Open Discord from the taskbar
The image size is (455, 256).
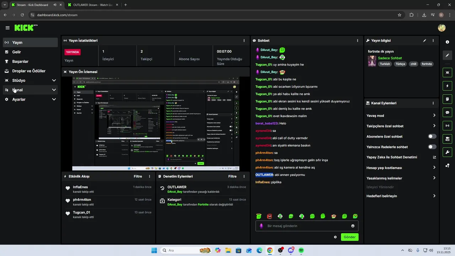tap(291, 250)
